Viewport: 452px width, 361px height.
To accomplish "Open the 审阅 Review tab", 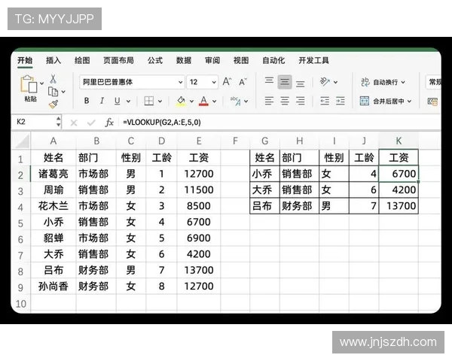I will pyautogui.click(x=212, y=60).
